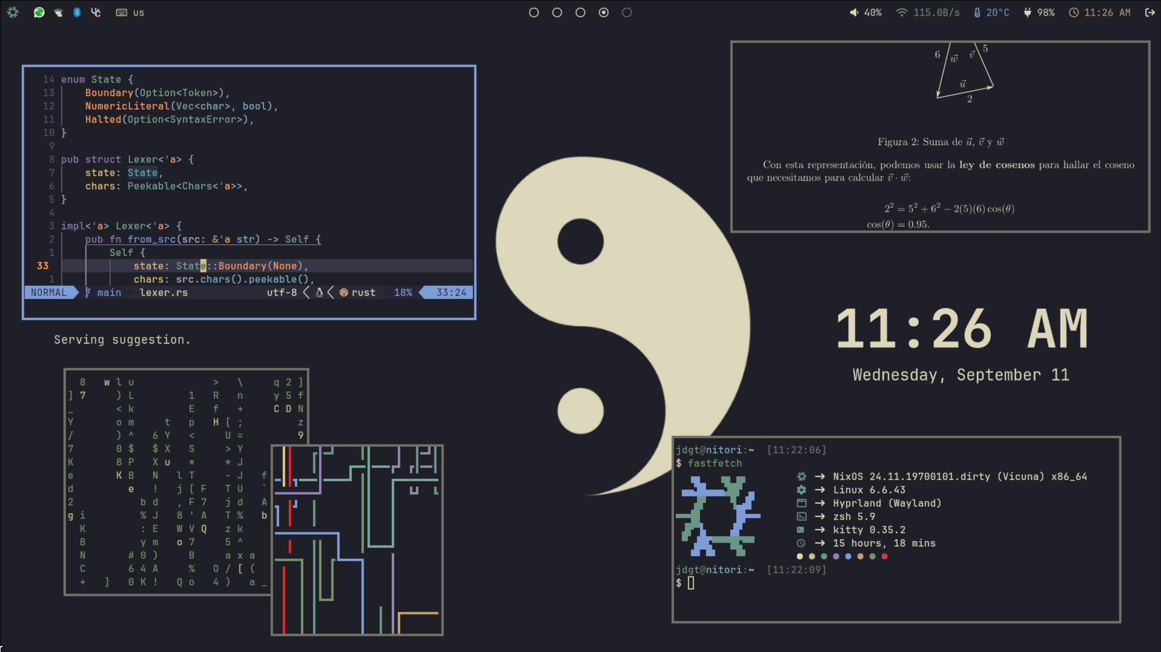Click the 20°C temperature reading
Screen dimensions: 1161x652
pos(997,12)
